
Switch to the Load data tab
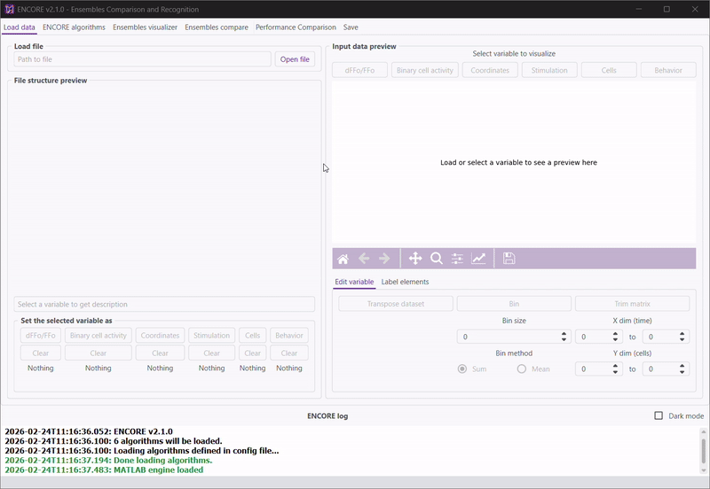point(19,27)
